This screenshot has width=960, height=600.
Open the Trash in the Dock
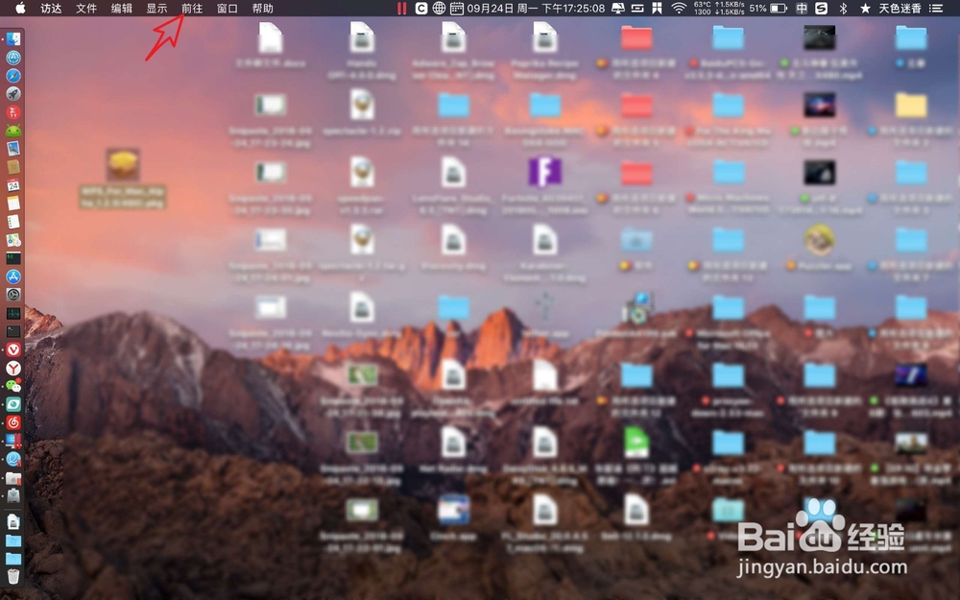point(12,576)
